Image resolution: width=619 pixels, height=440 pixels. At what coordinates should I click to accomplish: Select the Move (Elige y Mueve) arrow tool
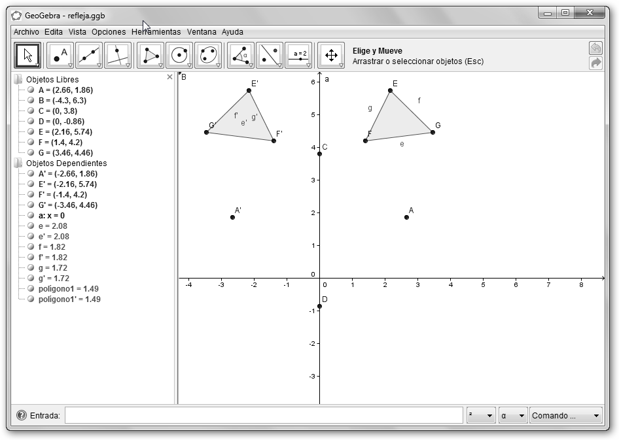27,56
